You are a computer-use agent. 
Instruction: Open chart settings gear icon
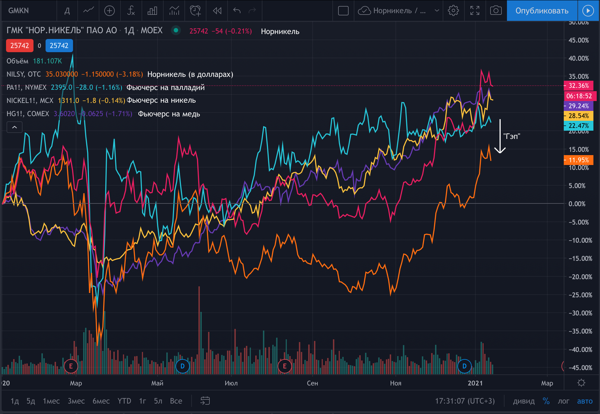453,11
